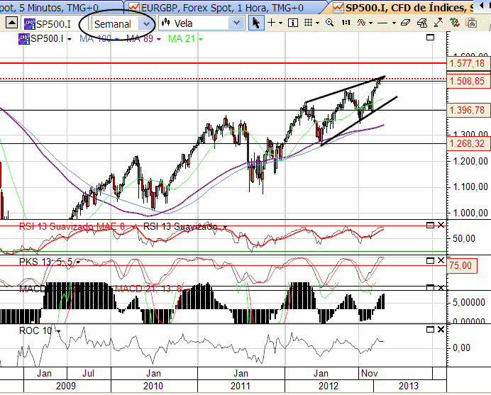Image resolution: width=491 pixels, height=395 pixels.
Task: Open the Vela chart type dropdown
Action: (236, 23)
